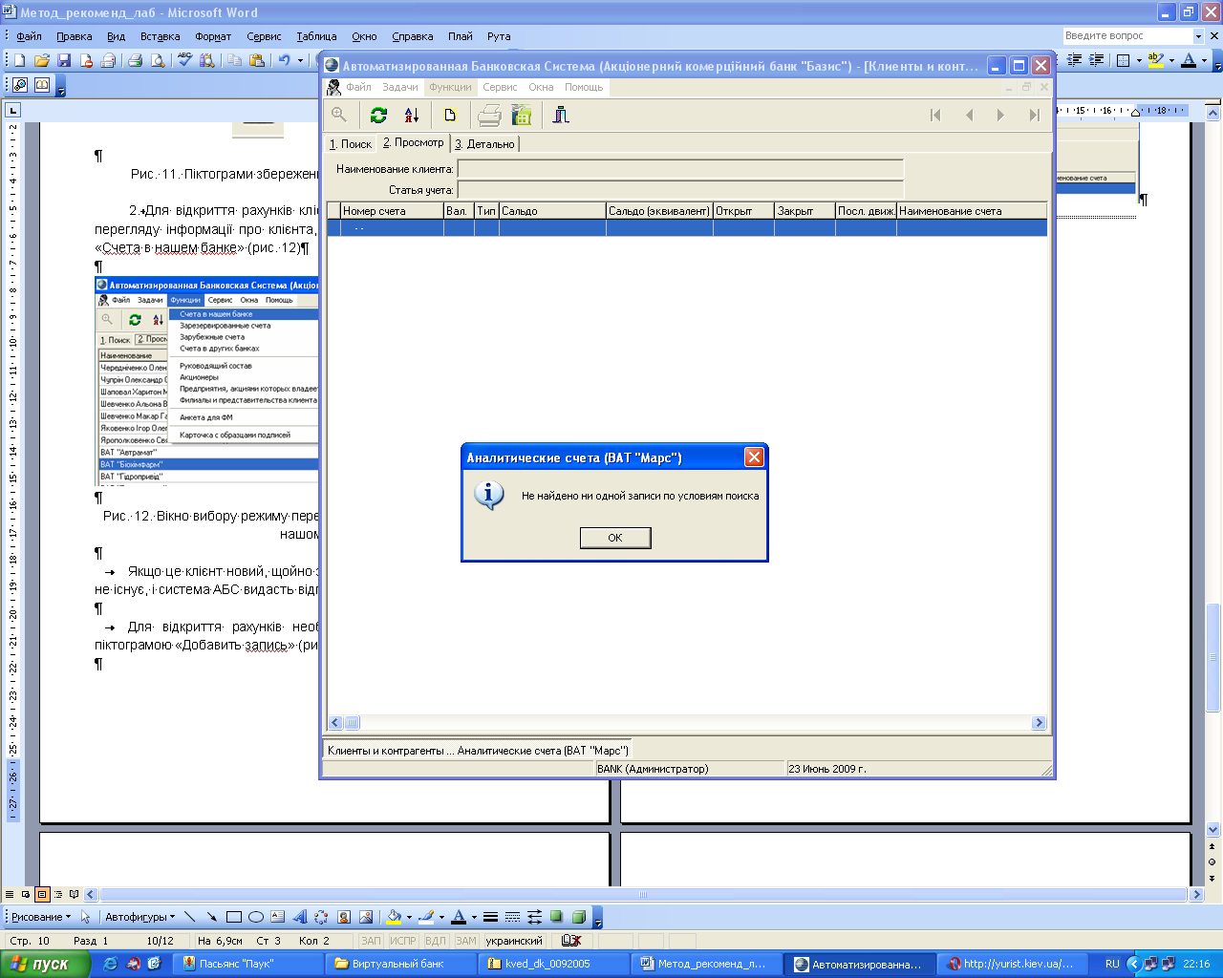Click the search magnifier icon in the bank toolbar
The height and width of the screenshot is (978, 1223).
tap(339, 116)
